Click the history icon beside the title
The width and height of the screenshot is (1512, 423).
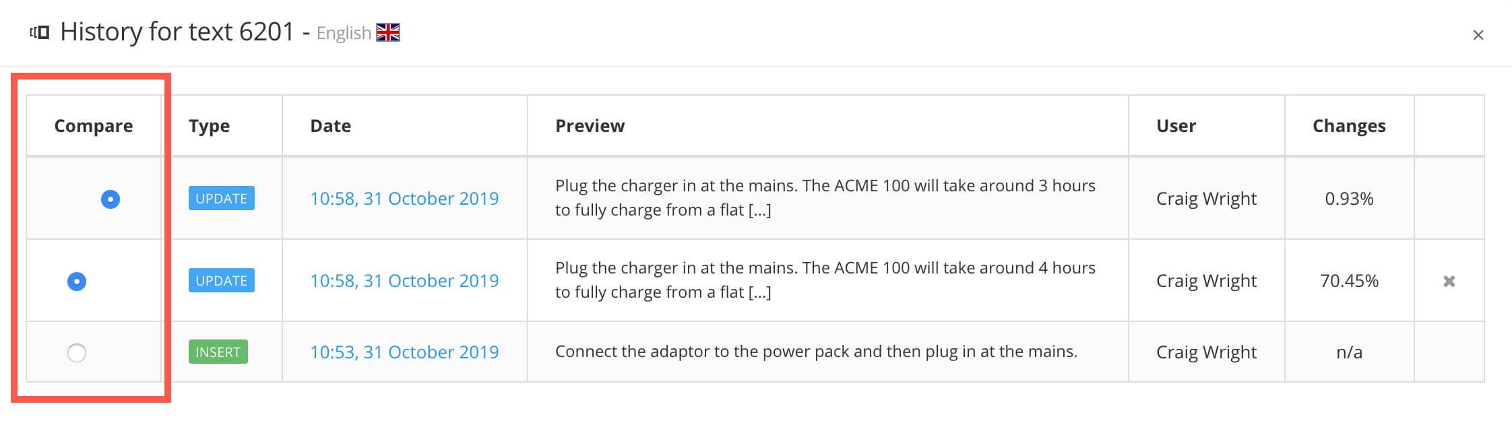[40, 32]
